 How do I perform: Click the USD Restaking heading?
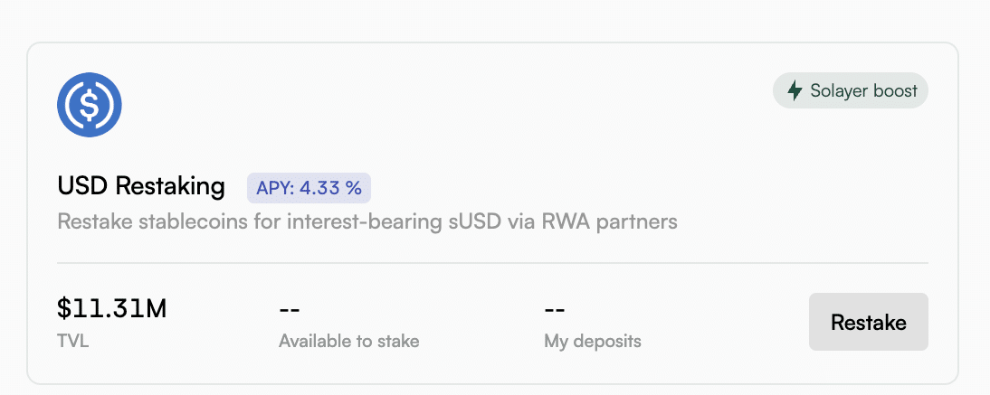[141, 187]
